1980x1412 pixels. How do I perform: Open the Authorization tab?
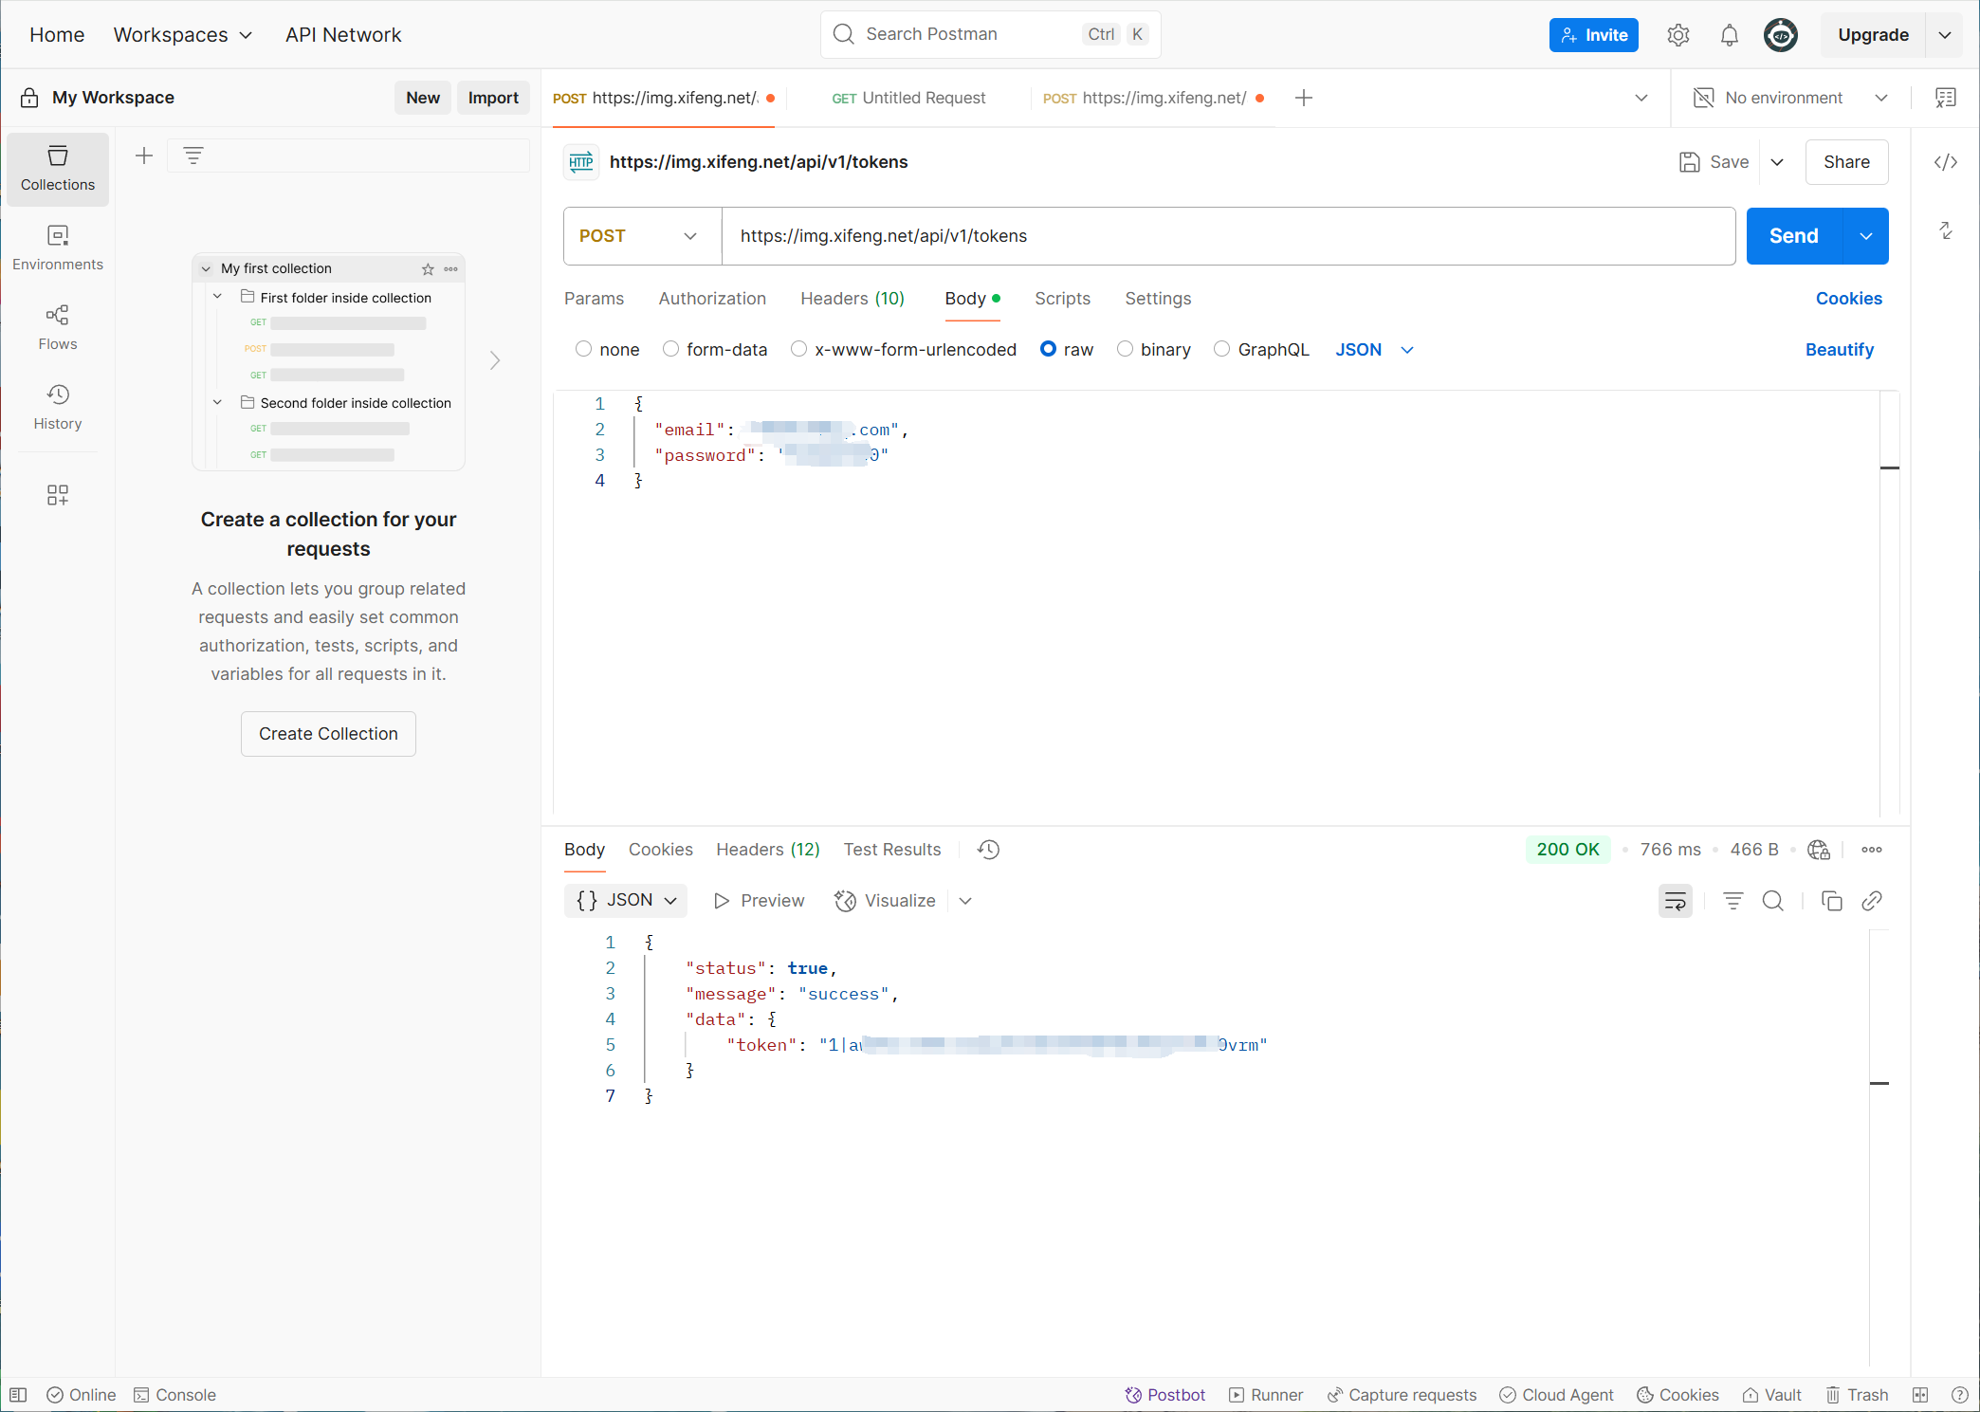click(712, 299)
